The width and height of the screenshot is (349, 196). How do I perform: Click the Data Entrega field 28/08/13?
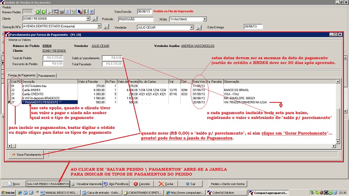tap(253, 27)
